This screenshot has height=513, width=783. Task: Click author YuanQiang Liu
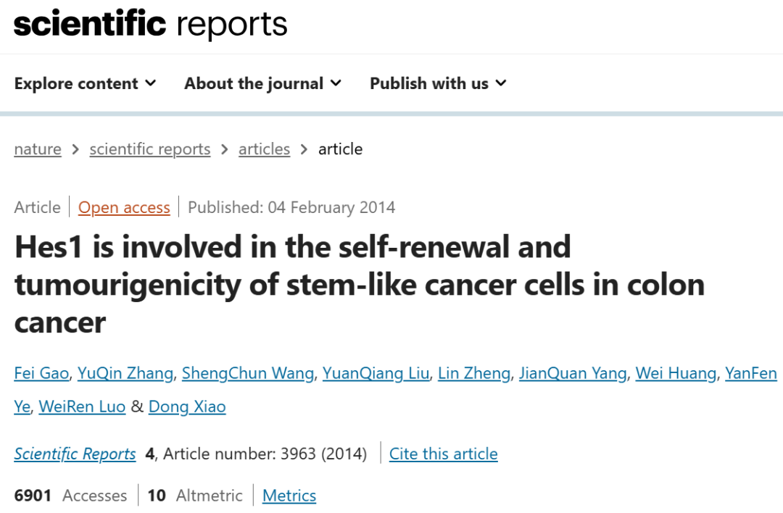click(x=376, y=373)
